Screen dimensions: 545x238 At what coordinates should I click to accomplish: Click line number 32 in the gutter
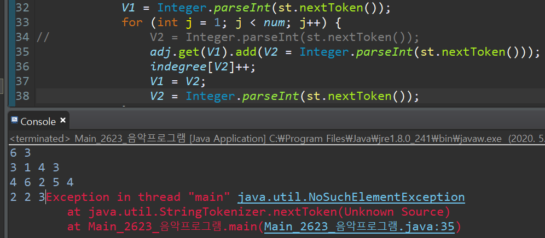tap(22, 8)
